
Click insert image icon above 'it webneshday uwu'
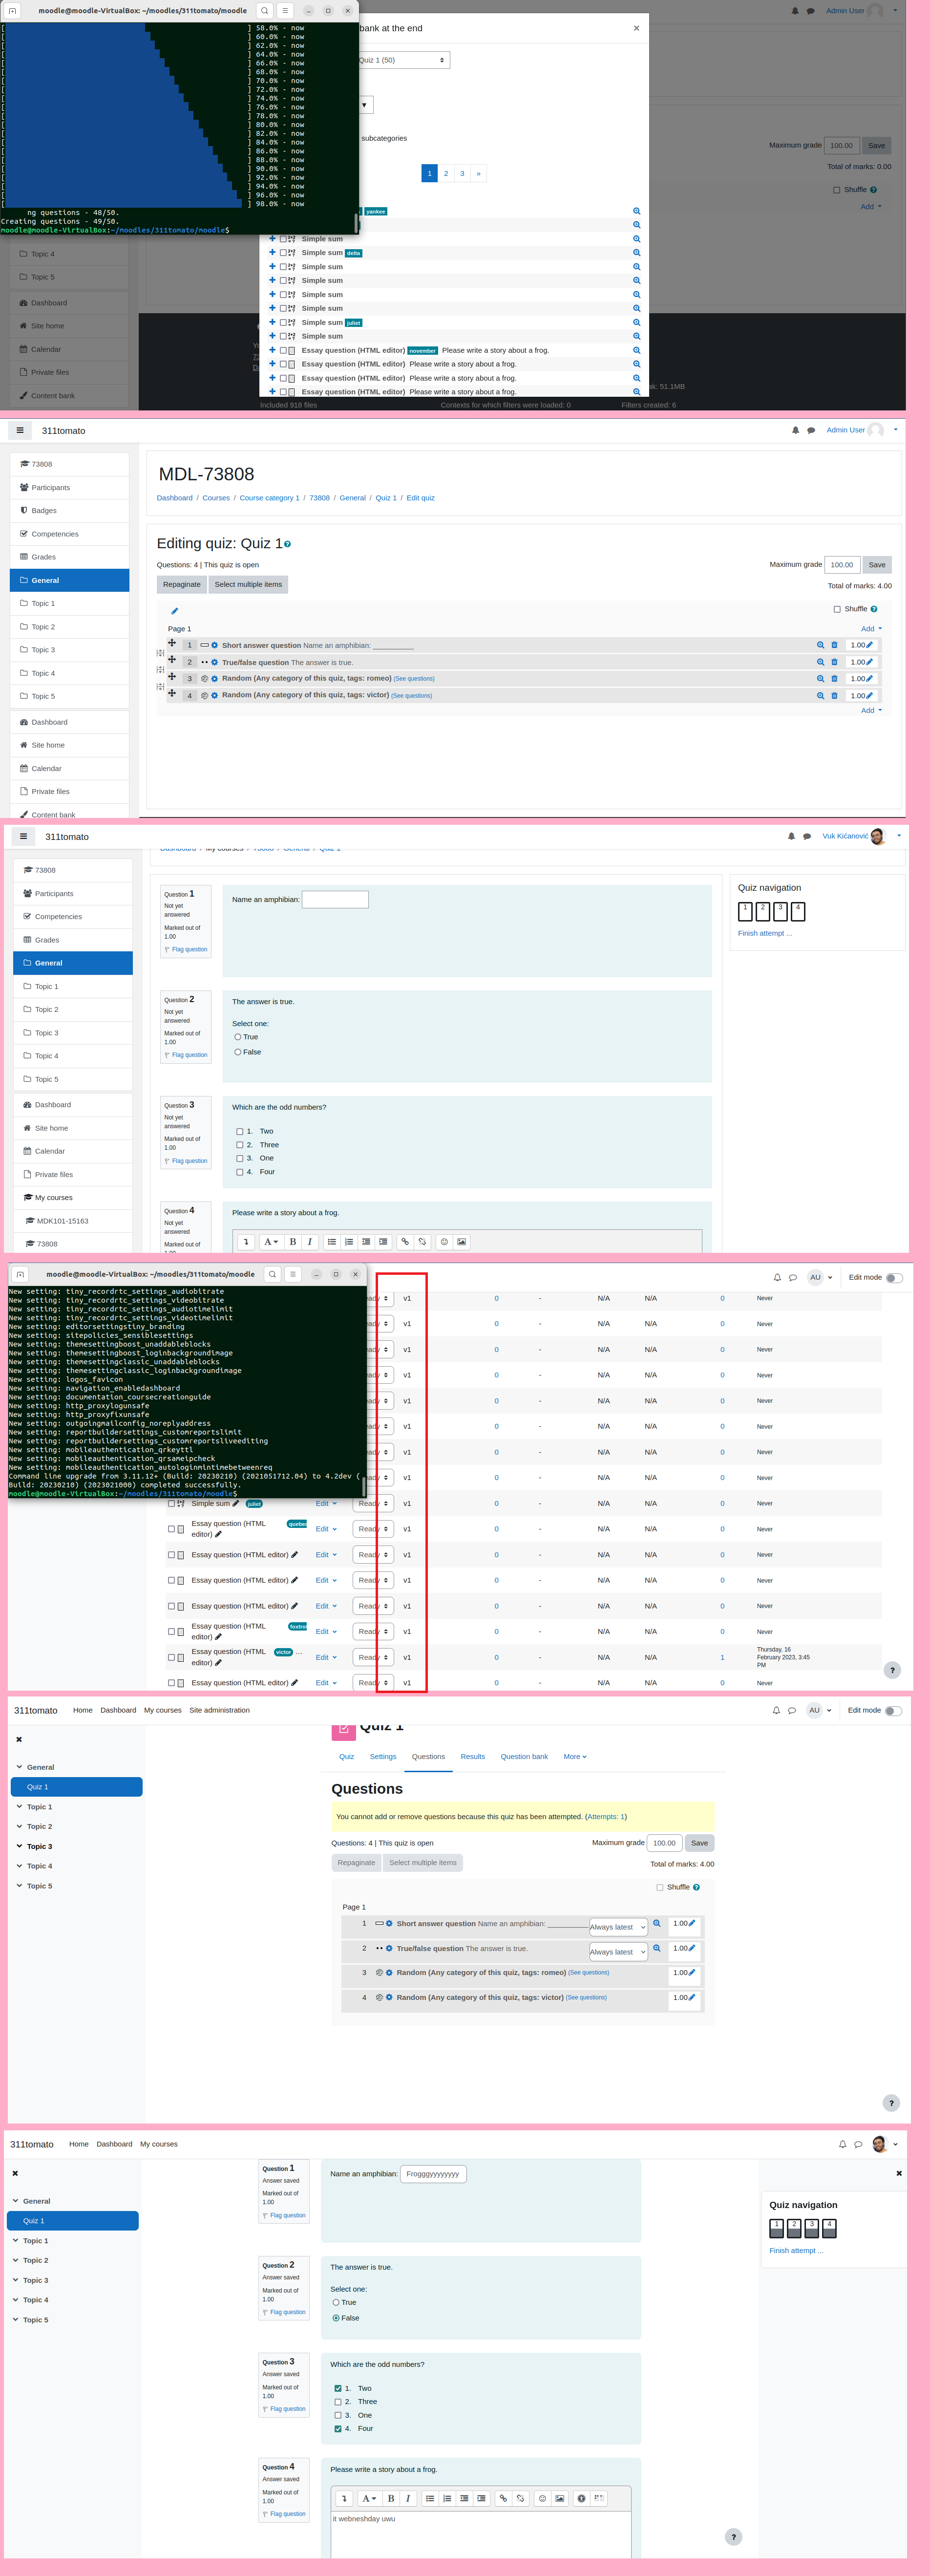[x=559, y=2498]
